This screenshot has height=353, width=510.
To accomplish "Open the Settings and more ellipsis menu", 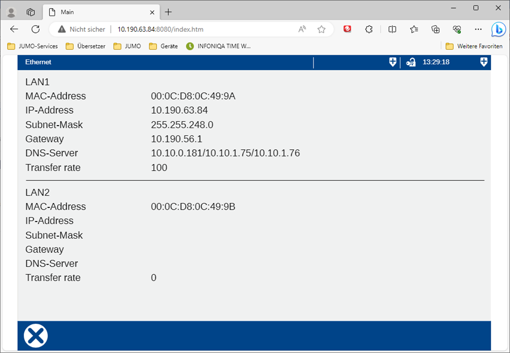I will tap(478, 29).
